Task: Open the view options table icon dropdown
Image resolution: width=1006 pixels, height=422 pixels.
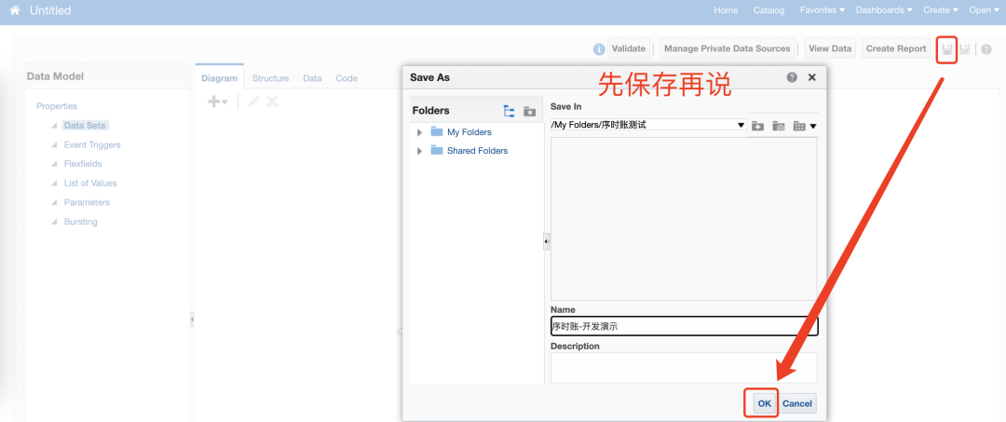Action: pyautogui.click(x=805, y=126)
